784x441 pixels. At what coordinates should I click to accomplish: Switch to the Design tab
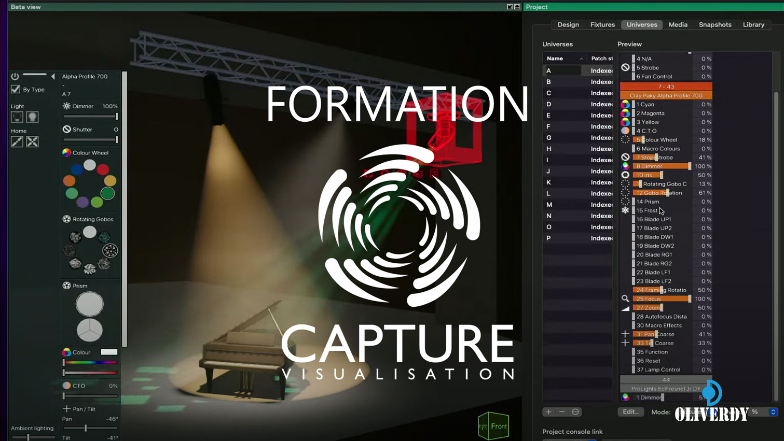pyautogui.click(x=568, y=24)
